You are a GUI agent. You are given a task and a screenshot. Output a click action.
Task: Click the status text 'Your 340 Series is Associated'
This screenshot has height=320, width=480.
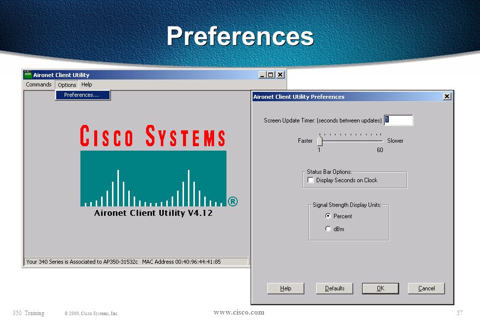pyautogui.click(x=82, y=262)
